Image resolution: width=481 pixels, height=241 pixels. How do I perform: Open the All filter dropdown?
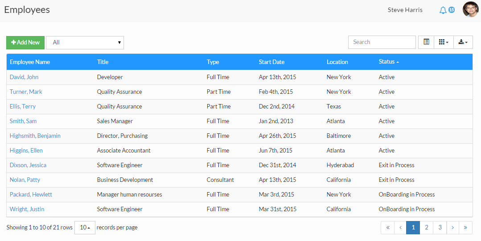85,43
